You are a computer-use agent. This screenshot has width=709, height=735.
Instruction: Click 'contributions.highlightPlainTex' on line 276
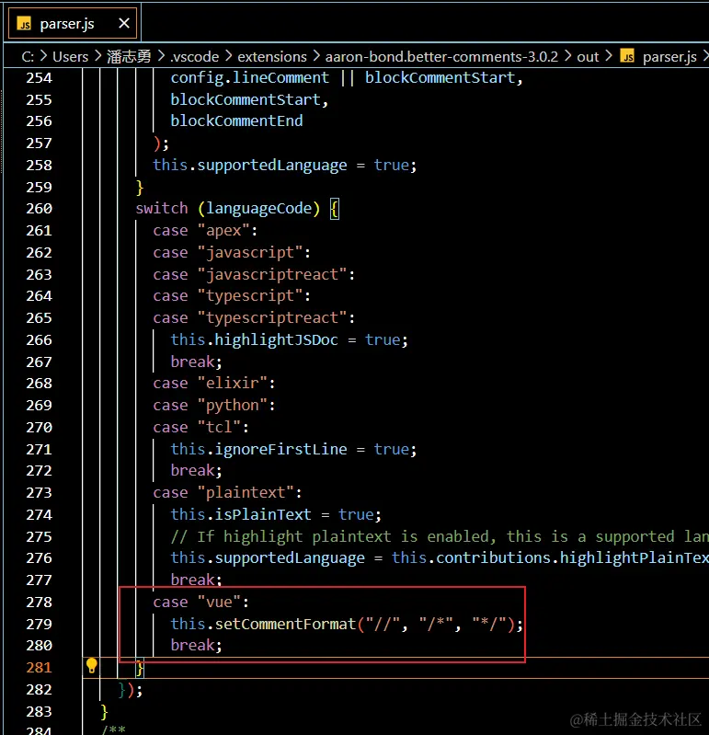coord(572,557)
